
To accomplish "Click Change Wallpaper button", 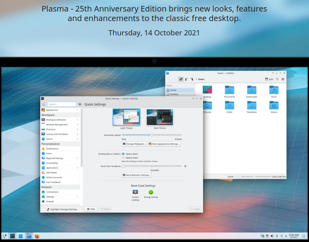I will 134,144.
